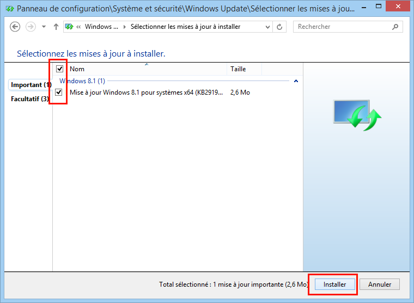Viewport: 414px width, 303px height.
Task: Click the Forward navigation arrow
Action: [31, 27]
